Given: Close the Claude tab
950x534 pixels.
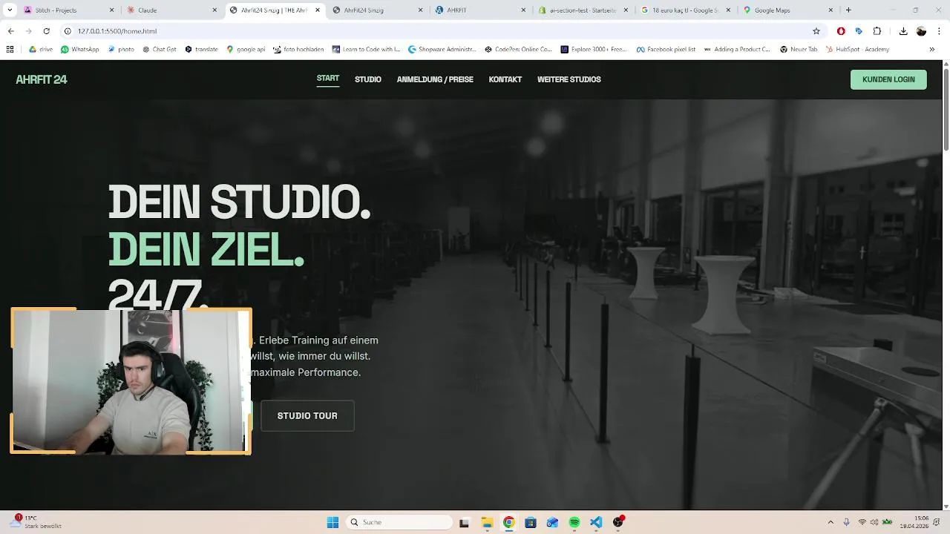Looking at the screenshot, I should pos(215,10).
